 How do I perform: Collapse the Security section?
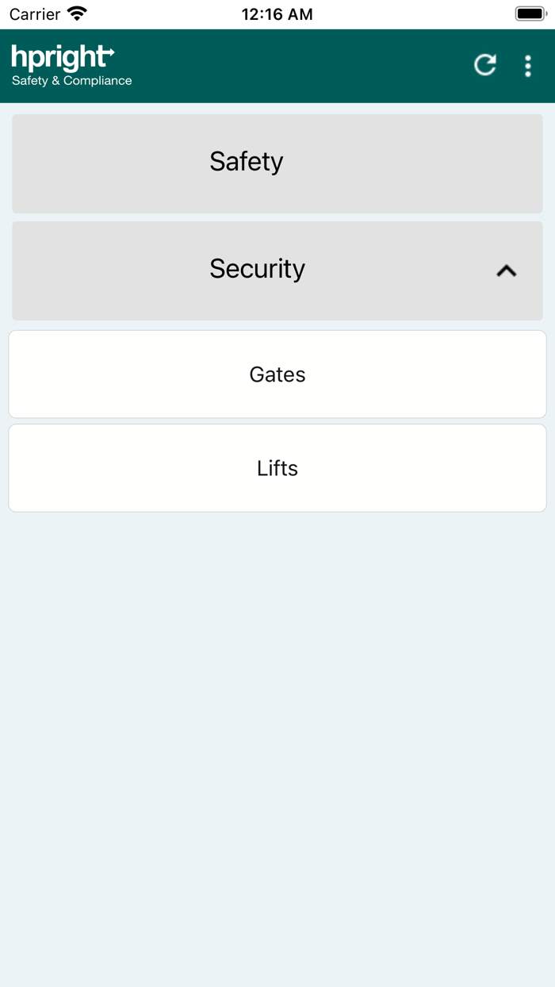[277, 270]
